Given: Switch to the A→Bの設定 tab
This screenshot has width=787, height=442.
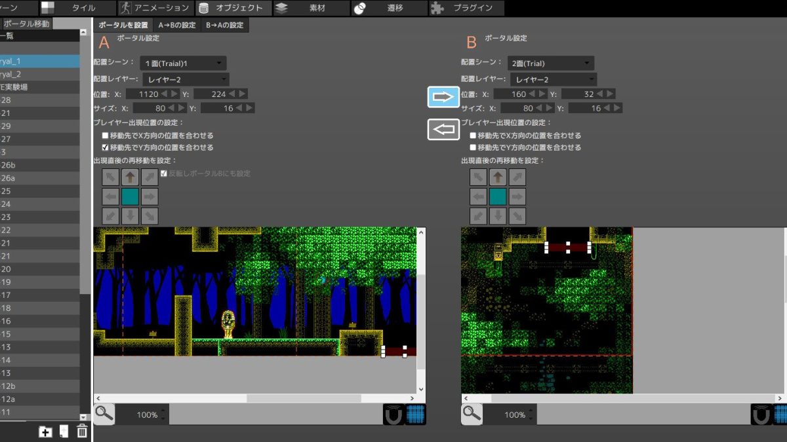Looking at the screenshot, I should pyautogui.click(x=176, y=25).
